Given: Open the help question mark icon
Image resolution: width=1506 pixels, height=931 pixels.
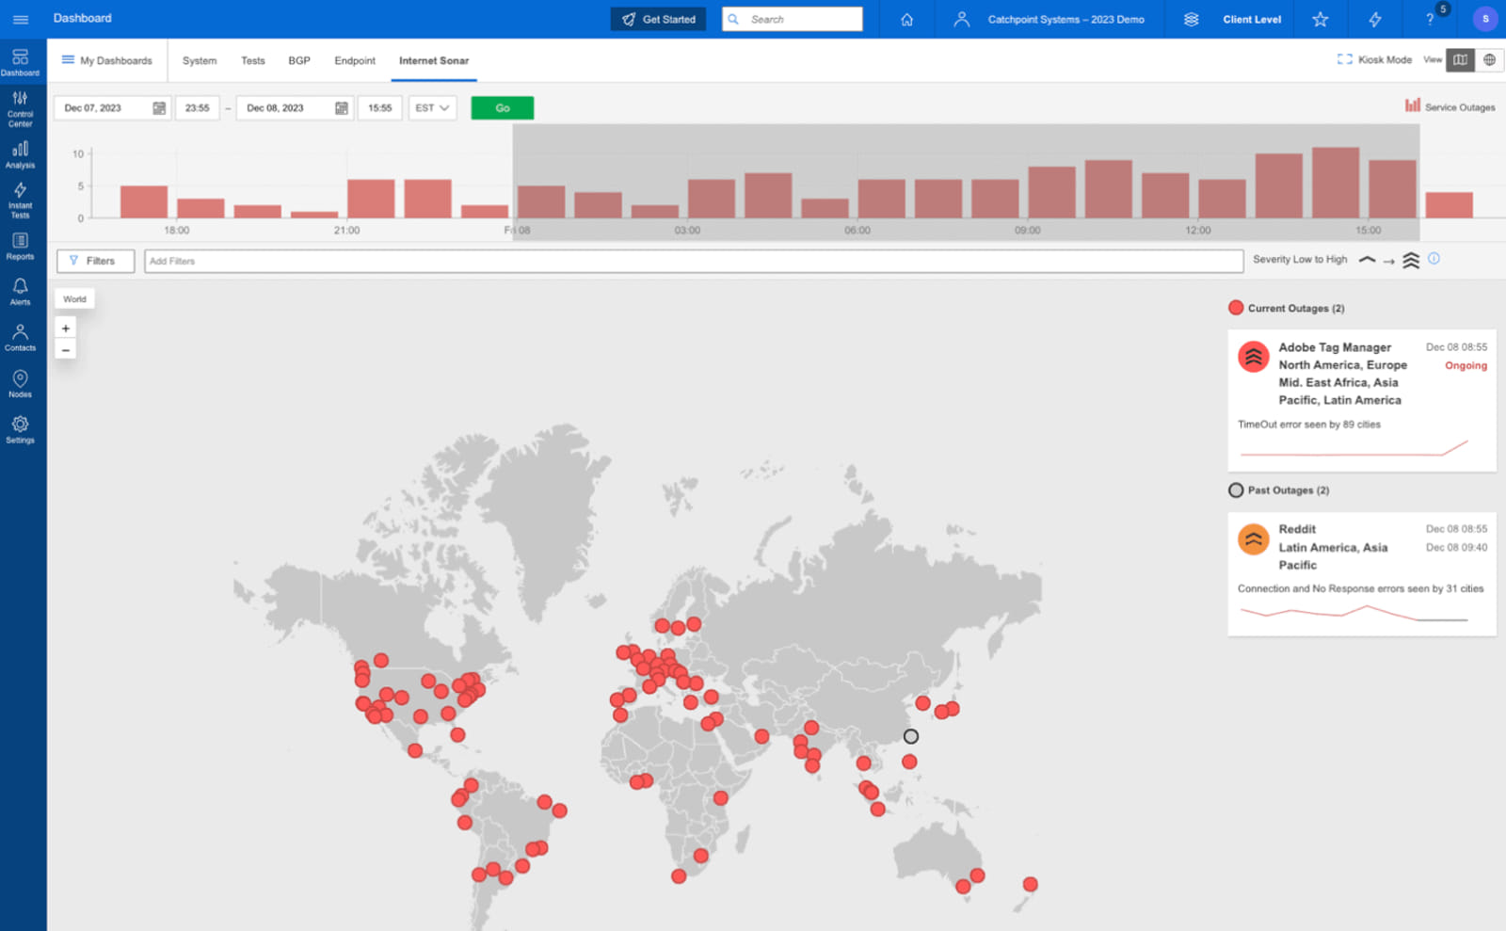Looking at the screenshot, I should click(x=1429, y=19).
